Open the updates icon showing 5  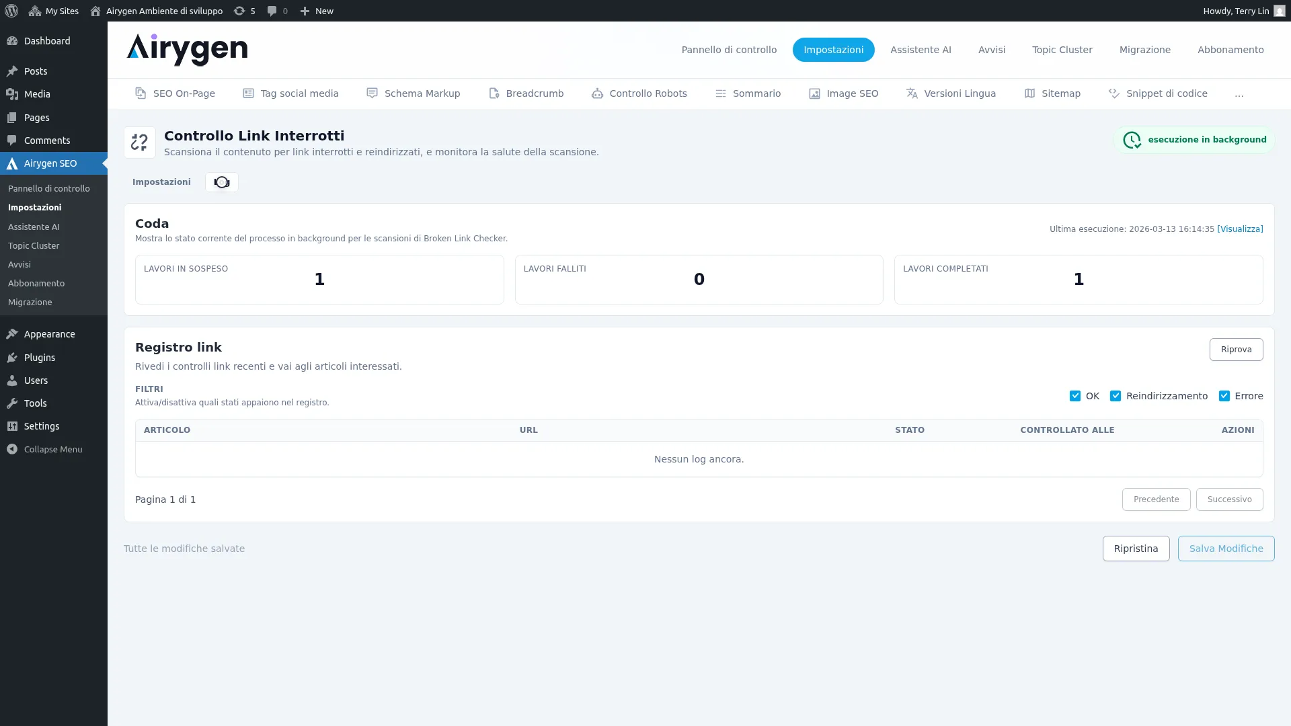tap(239, 11)
